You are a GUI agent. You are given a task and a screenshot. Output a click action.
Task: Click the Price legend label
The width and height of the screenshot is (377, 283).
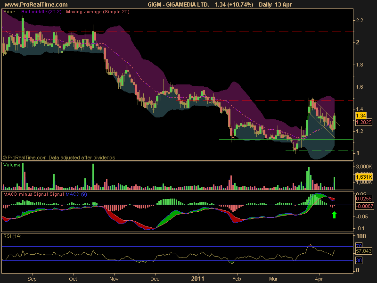pos(9,11)
